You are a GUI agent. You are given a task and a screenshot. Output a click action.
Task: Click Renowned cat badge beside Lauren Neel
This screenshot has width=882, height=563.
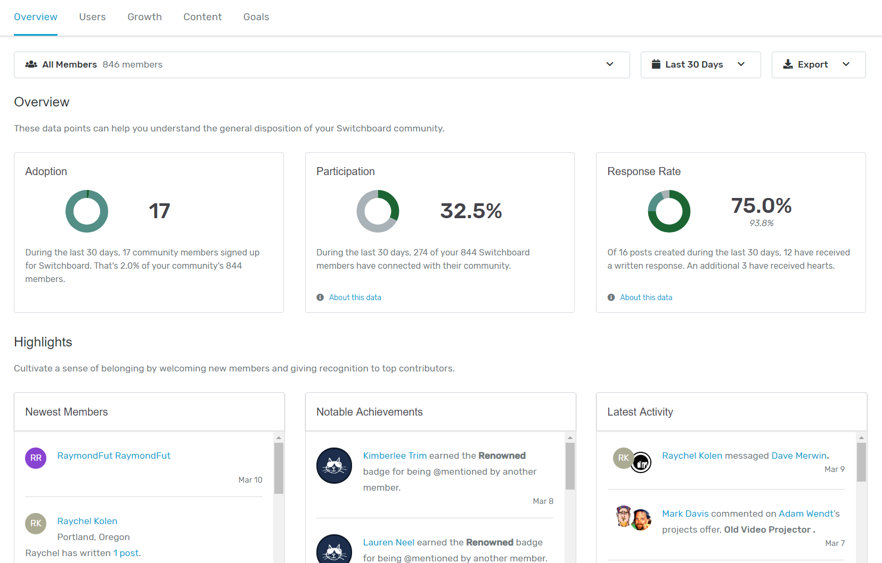tap(334, 549)
